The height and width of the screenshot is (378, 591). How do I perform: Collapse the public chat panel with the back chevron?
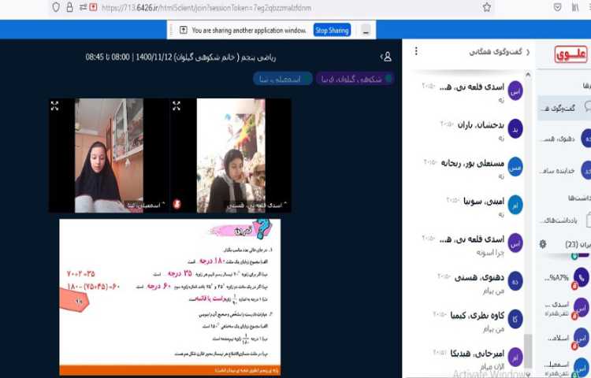tap(528, 52)
